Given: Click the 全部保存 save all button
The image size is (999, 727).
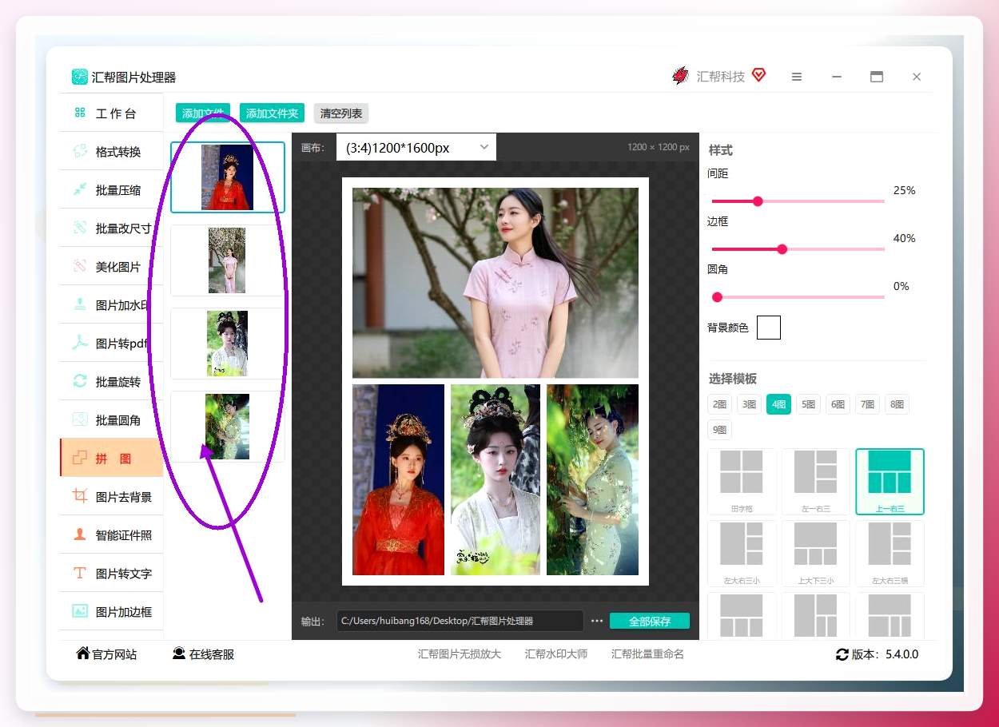Looking at the screenshot, I should click(x=650, y=621).
